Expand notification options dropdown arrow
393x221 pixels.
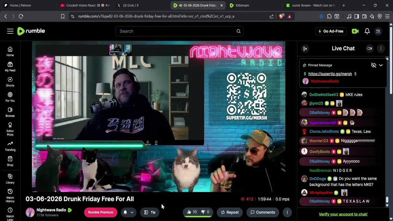point(132,212)
